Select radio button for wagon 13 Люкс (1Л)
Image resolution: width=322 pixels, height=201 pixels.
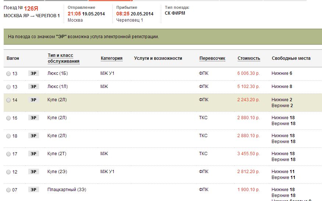point(8,87)
